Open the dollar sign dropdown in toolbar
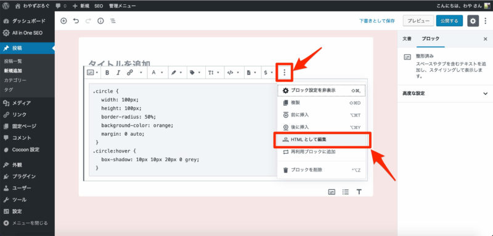493x236 pixels. (x=269, y=73)
